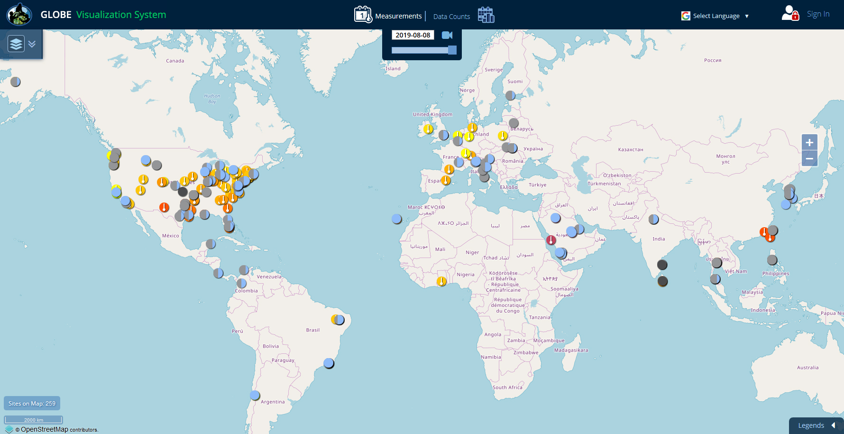Click the 2019-08-08 date field
This screenshot has height=434, width=844.
pyautogui.click(x=413, y=35)
